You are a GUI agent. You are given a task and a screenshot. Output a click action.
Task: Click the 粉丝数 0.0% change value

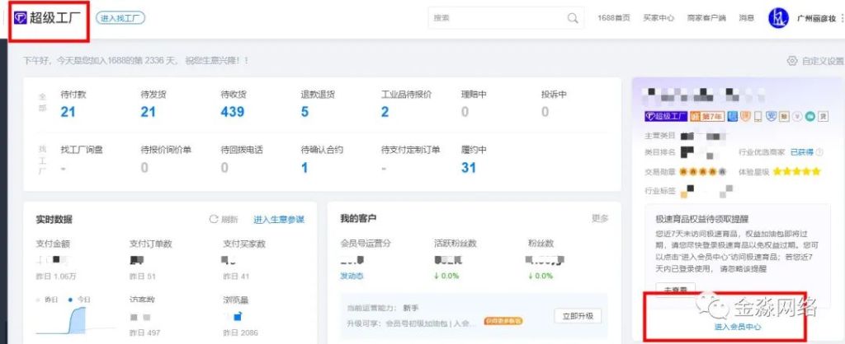pyautogui.click(x=541, y=276)
